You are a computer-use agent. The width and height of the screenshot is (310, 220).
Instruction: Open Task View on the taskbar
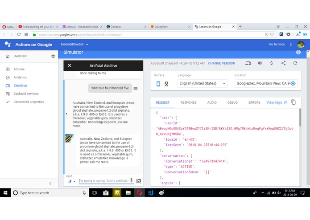coord(94,193)
